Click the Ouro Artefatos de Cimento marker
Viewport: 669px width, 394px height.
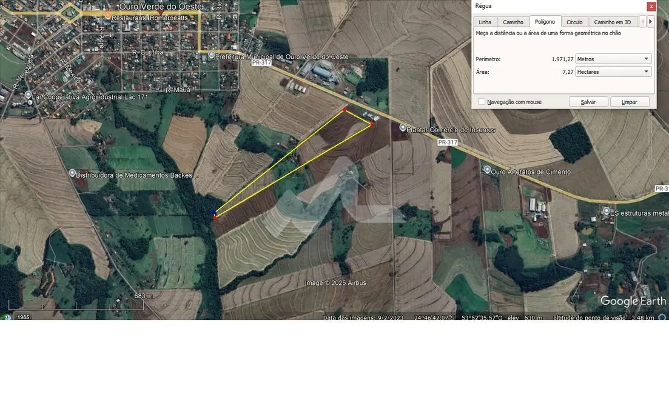(x=487, y=170)
